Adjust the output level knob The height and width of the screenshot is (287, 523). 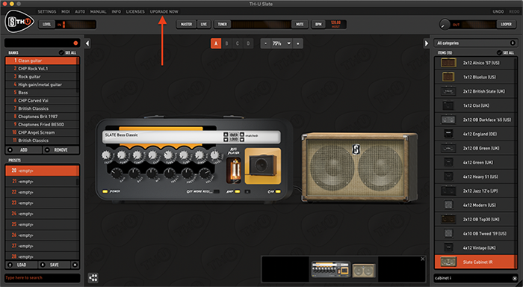pos(445,25)
